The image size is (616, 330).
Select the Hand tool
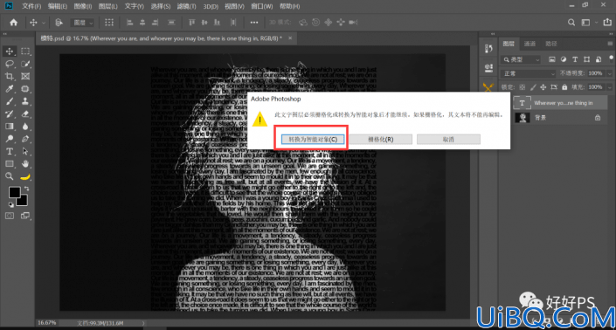(25, 163)
